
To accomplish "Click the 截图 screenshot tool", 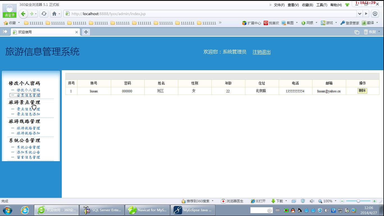I will [x=288, y=23].
